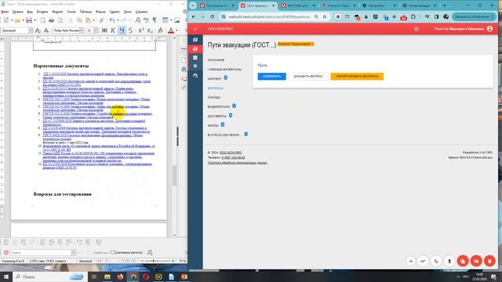This screenshot has height=282, width=502.
Task: Toggle italic (К) in Writer
Action: [113, 31]
